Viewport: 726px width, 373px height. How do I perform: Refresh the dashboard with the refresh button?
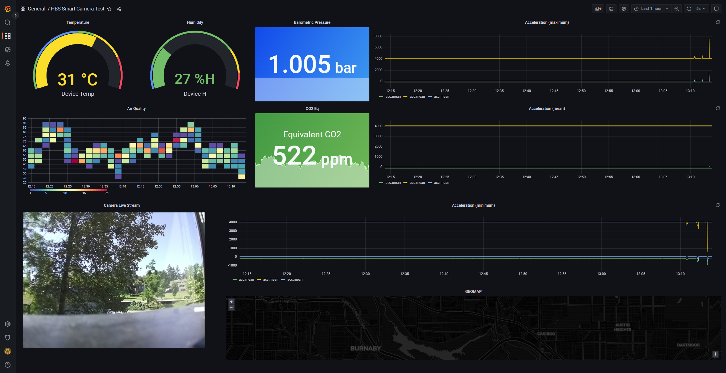[689, 8]
